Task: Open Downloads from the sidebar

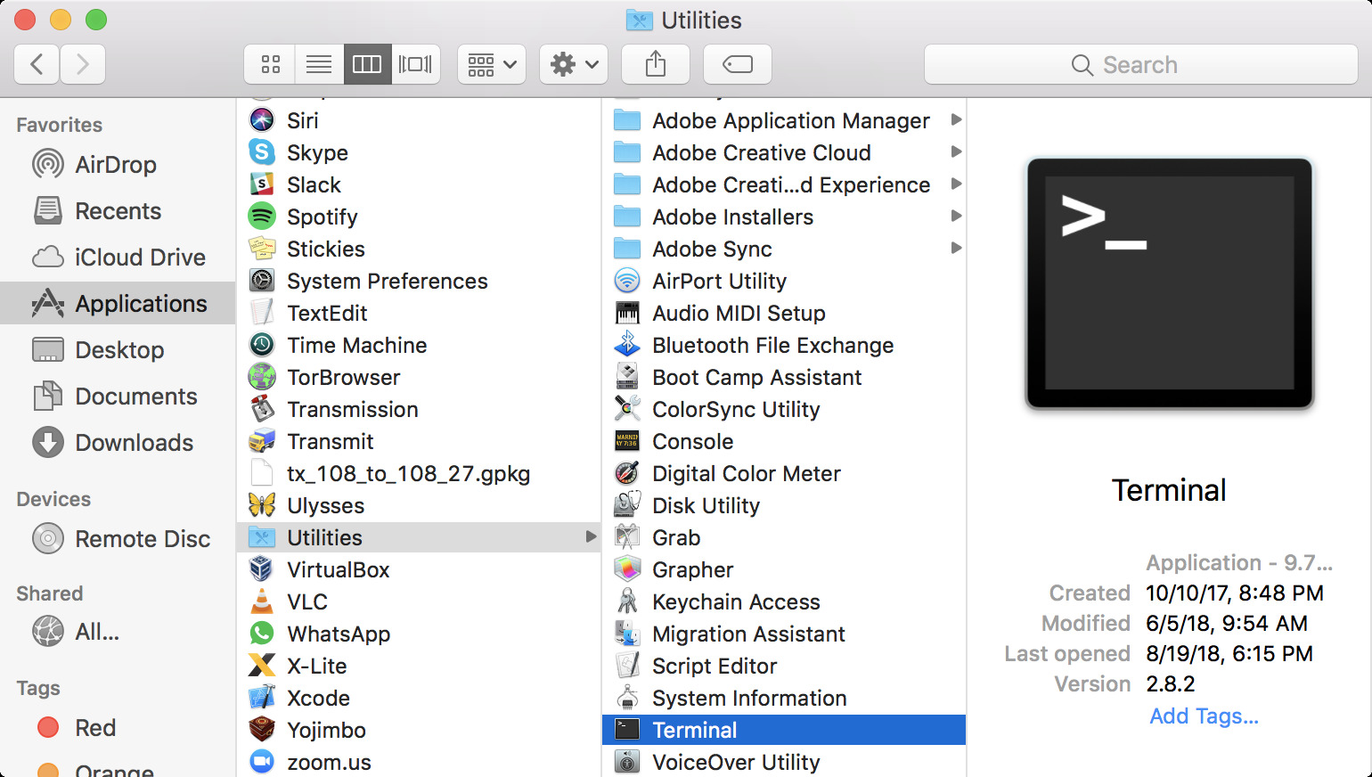Action: tap(134, 443)
